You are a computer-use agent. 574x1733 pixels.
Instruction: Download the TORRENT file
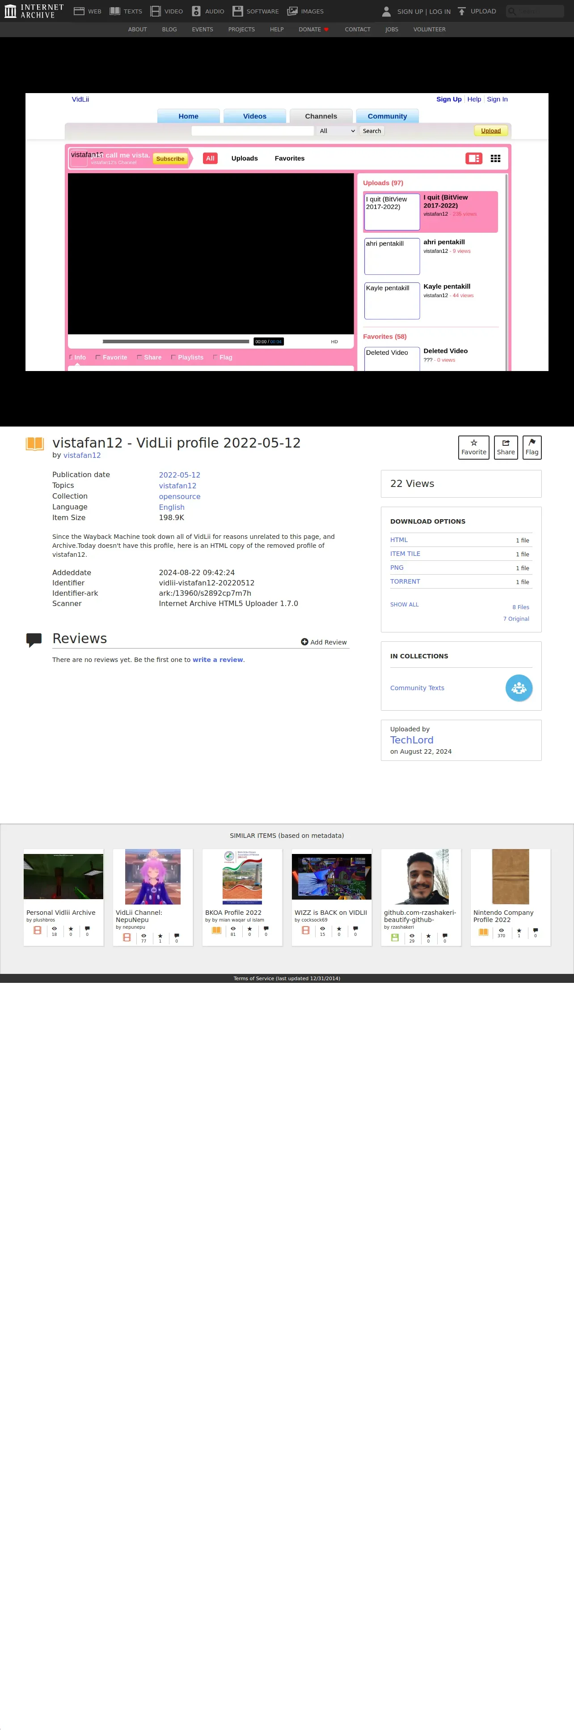coord(405,582)
